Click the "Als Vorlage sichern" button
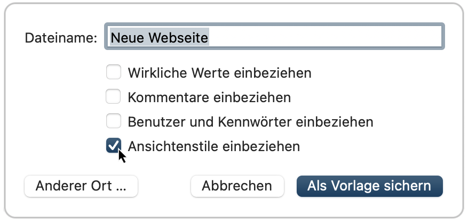The width and height of the screenshot is (468, 224). click(x=369, y=186)
